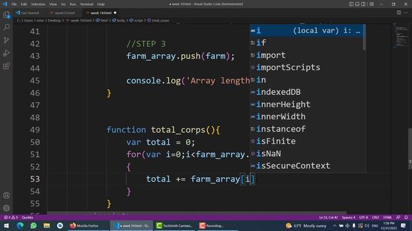The height and width of the screenshot is (231, 412).
Task: Click line number 49 in gutter
Action: pos(35,130)
